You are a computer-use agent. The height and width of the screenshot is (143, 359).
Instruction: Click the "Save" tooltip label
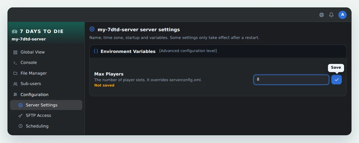tap(336, 67)
